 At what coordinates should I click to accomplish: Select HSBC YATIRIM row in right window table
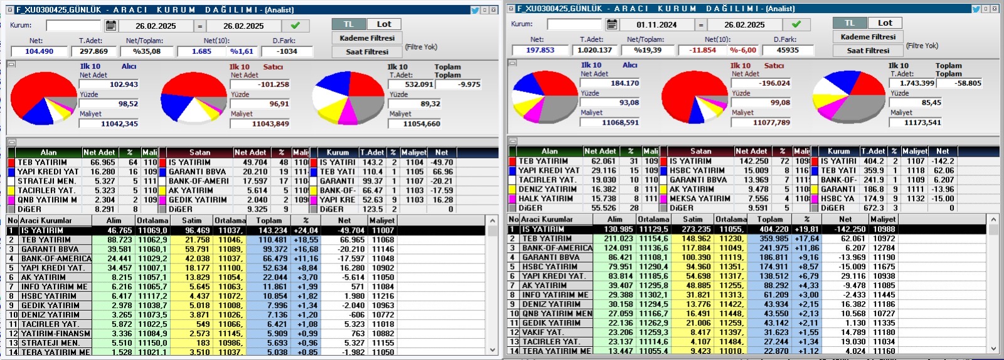pyautogui.click(x=747, y=267)
